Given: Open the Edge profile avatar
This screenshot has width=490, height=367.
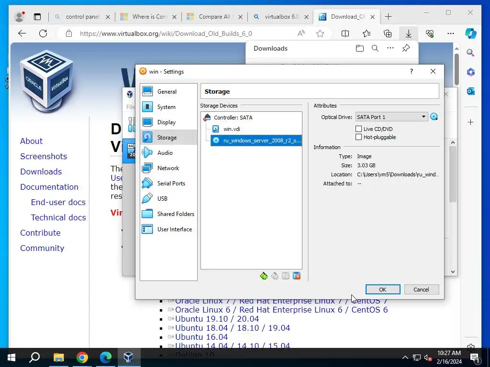Looking at the screenshot, I should tap(20, 17).
